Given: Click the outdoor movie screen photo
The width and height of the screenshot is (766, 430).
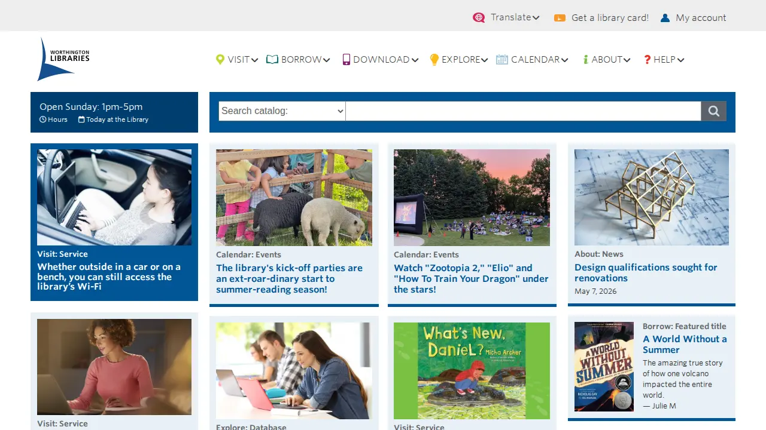Looking at the screenshot, I should click(472, 198).
